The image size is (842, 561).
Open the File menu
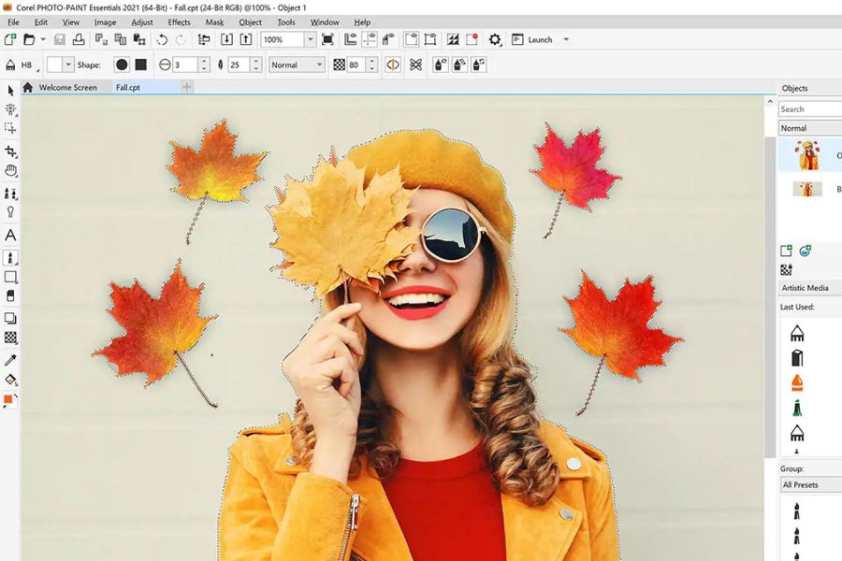click(x=13, y=22)
